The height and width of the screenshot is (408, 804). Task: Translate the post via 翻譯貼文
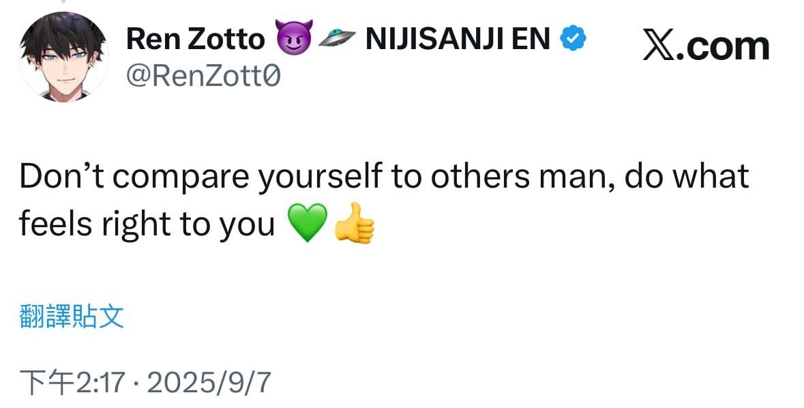(72, 317)
